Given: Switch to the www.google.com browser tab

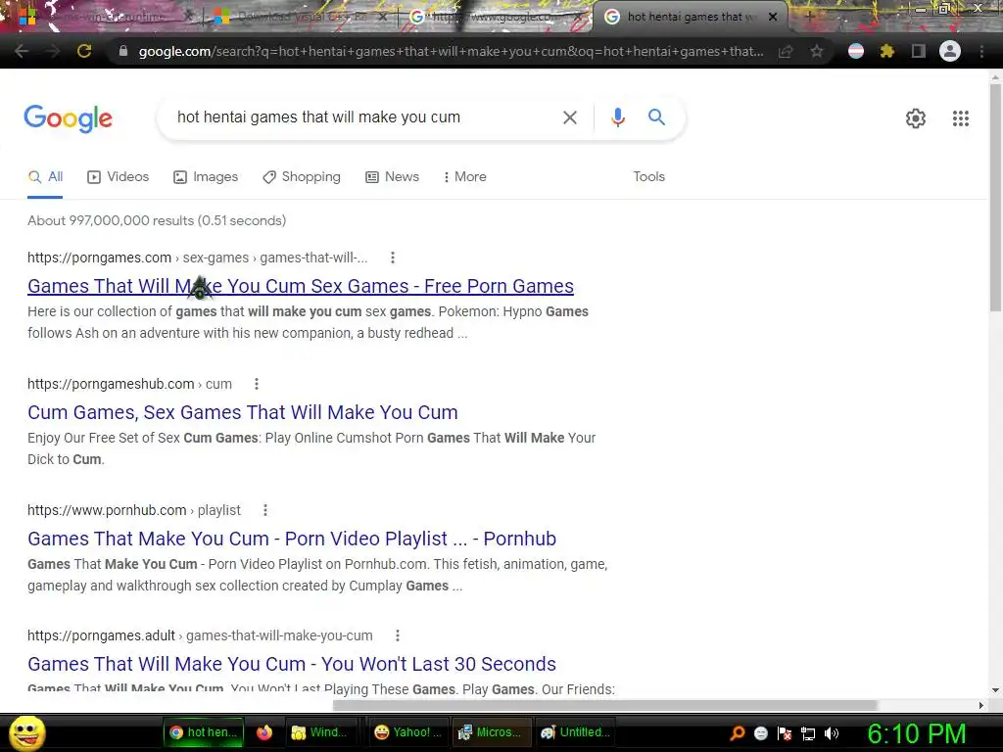Looking at the screenshot, I should pos(496,17).
